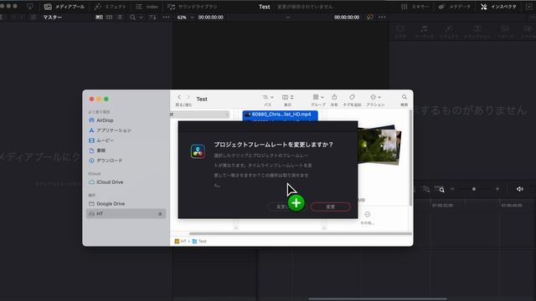The height and width of the screenshot is (301, 536).
Task: Change Finder view mode selector
Action: (287, 97)
